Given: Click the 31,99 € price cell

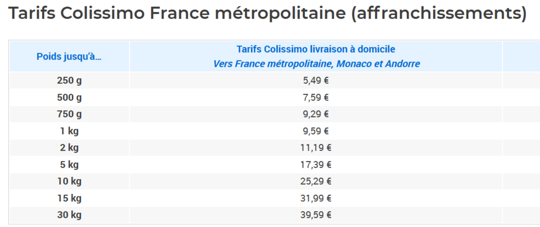Looking at the screenshot, I should coord(316,198).
